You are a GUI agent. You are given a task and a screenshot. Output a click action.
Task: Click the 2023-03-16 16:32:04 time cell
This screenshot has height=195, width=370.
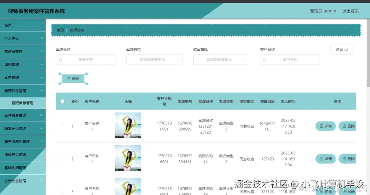point(288,159)
